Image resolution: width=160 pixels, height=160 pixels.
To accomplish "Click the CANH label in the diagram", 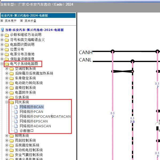I will [86, 52].
